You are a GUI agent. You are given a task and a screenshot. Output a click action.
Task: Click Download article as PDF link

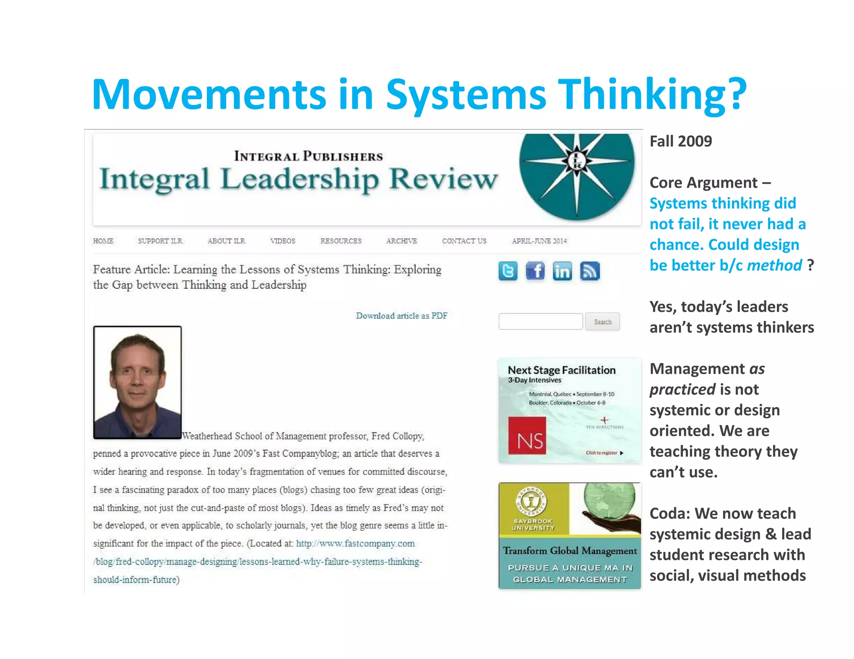402,316
